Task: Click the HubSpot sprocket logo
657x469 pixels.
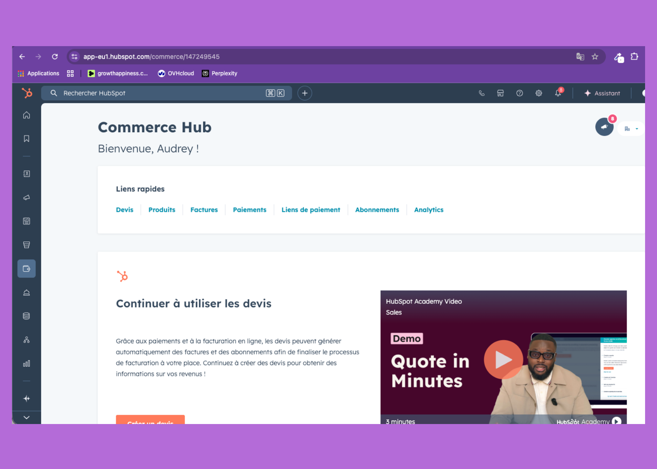Action: point(27,93)
